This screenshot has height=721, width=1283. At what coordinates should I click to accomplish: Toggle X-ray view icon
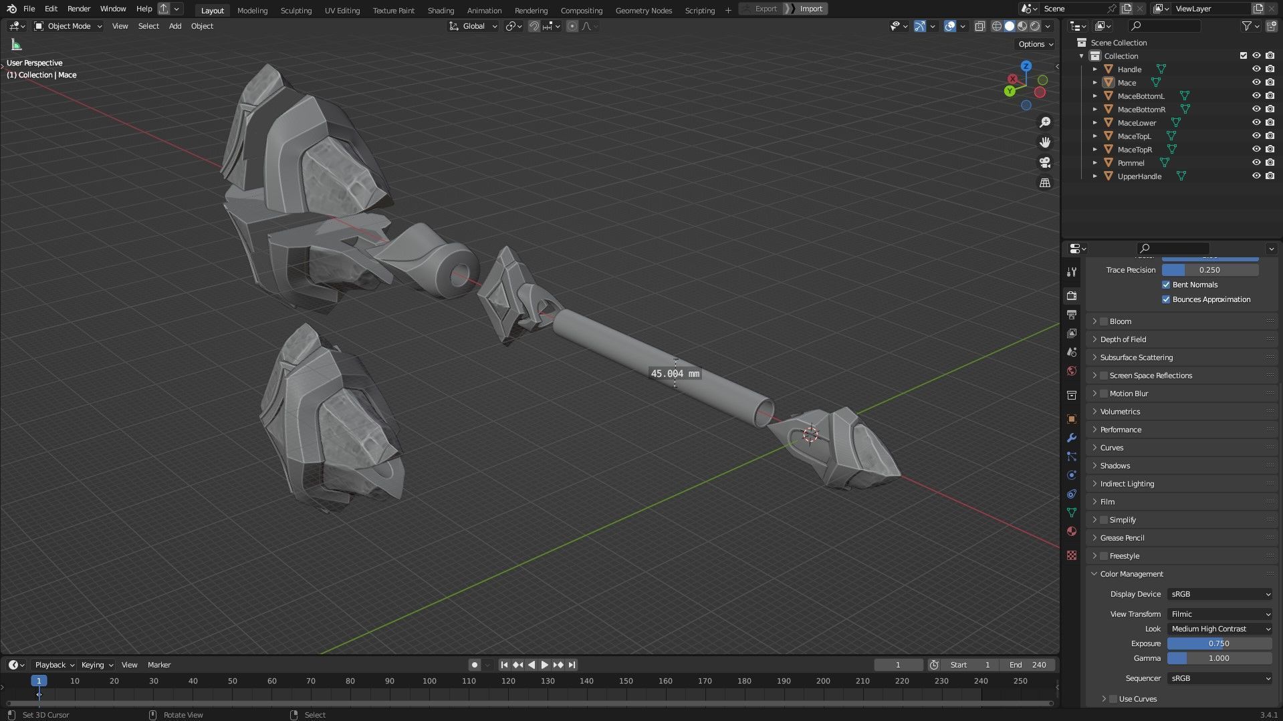click(979, 26)
